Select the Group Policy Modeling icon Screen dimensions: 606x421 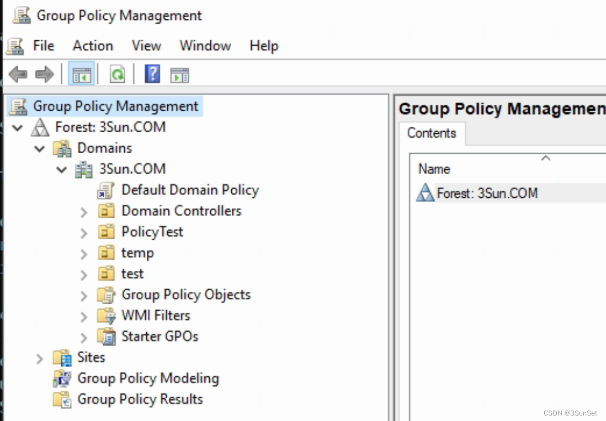[x=62, y=379]
